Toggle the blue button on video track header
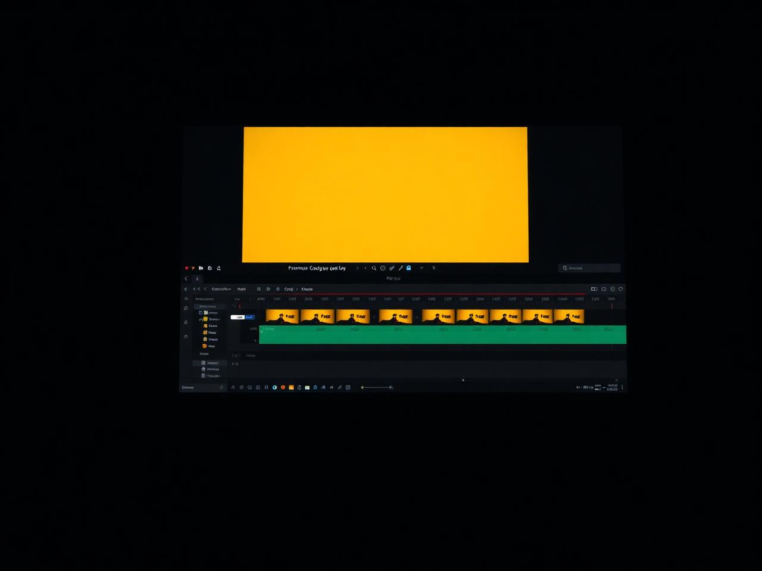Image resolution: width=762 pixels, height=571 pixels. click(249, 317)
